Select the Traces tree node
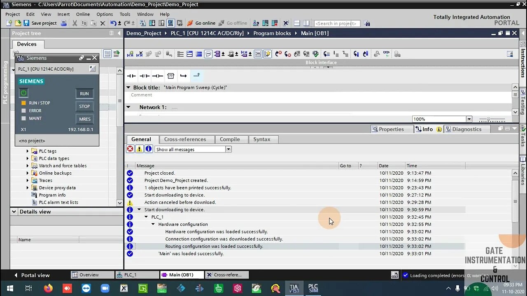Image resolution: width=527 pixels, height=296 pixels. click(x=45, y=180)
